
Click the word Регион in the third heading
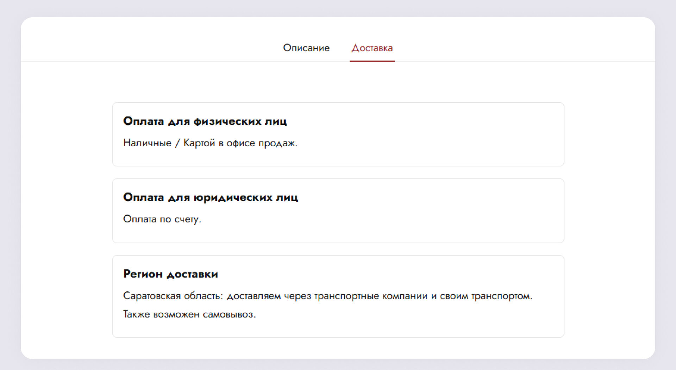tap(143, 274)
